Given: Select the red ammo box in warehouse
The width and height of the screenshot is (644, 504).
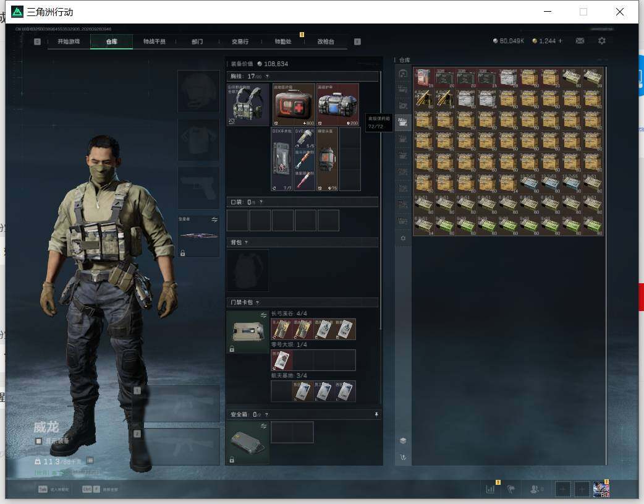Looking at the screenshot, I should pos(424,78).
